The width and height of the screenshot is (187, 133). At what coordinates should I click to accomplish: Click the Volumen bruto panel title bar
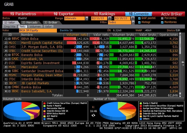(x=48, y=99)
